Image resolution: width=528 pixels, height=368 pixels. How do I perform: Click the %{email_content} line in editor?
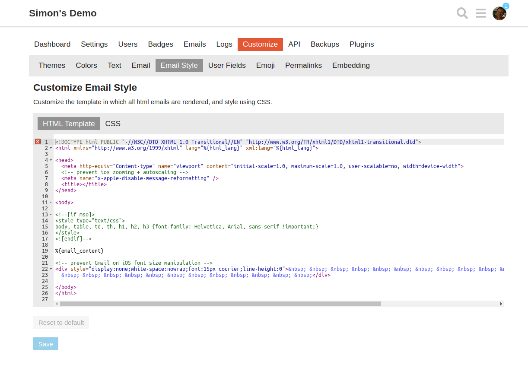[x=80, y=251]
